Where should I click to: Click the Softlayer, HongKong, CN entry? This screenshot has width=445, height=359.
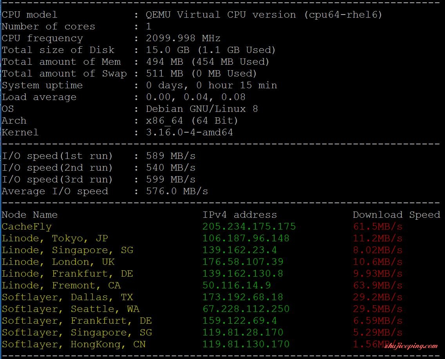pyautogui.click(x=74, y=344)
